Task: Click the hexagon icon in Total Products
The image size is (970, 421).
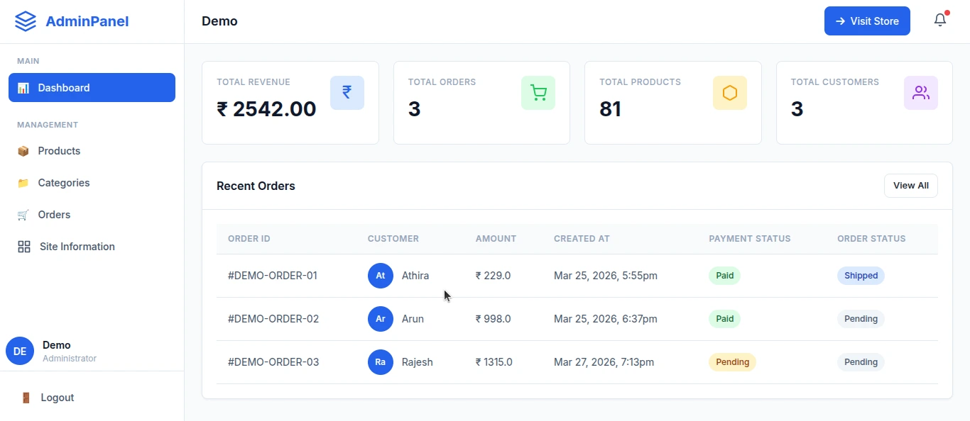Action: click(x=730, y=93)
